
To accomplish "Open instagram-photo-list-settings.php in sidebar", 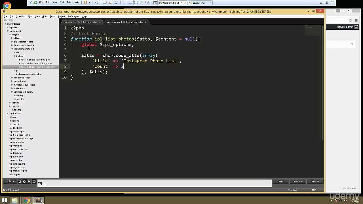I will pos(35,63).
